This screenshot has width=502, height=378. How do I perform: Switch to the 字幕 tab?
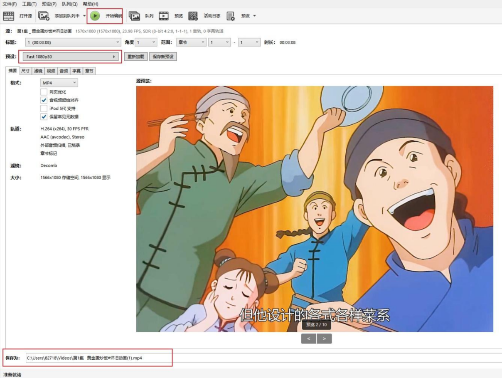pos(76,71)
